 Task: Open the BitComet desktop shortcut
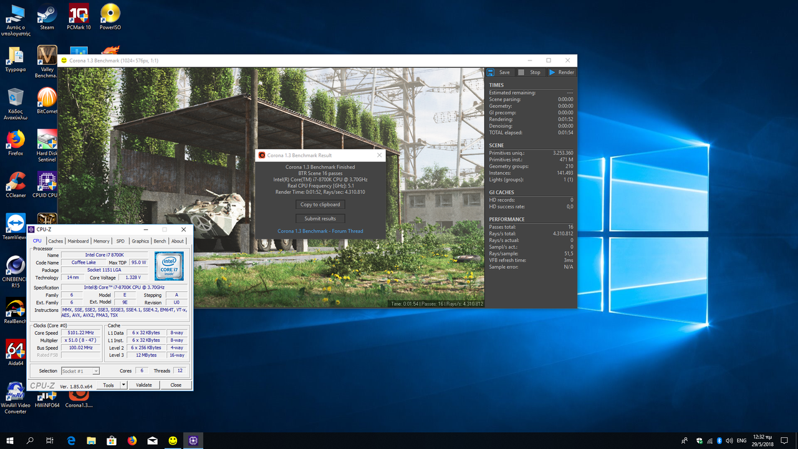tap(47, 100)
